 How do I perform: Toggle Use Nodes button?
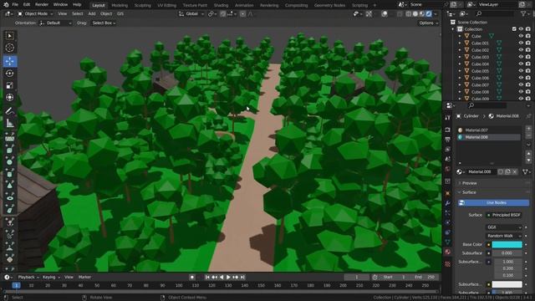[493, 202]
